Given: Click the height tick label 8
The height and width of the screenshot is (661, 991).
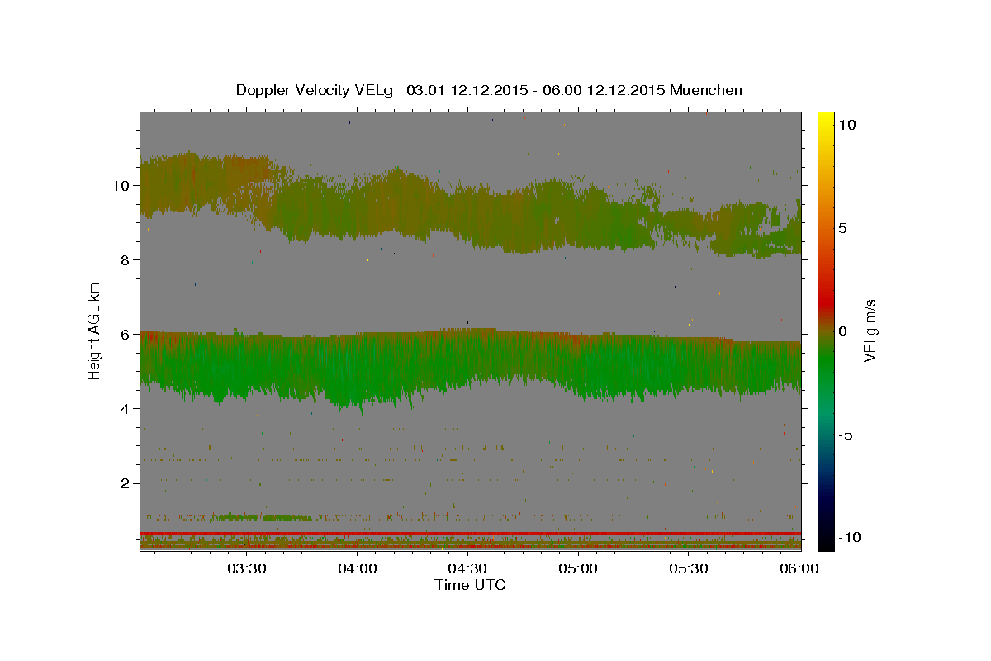Looking at the screenshot, I should (126, 260).
